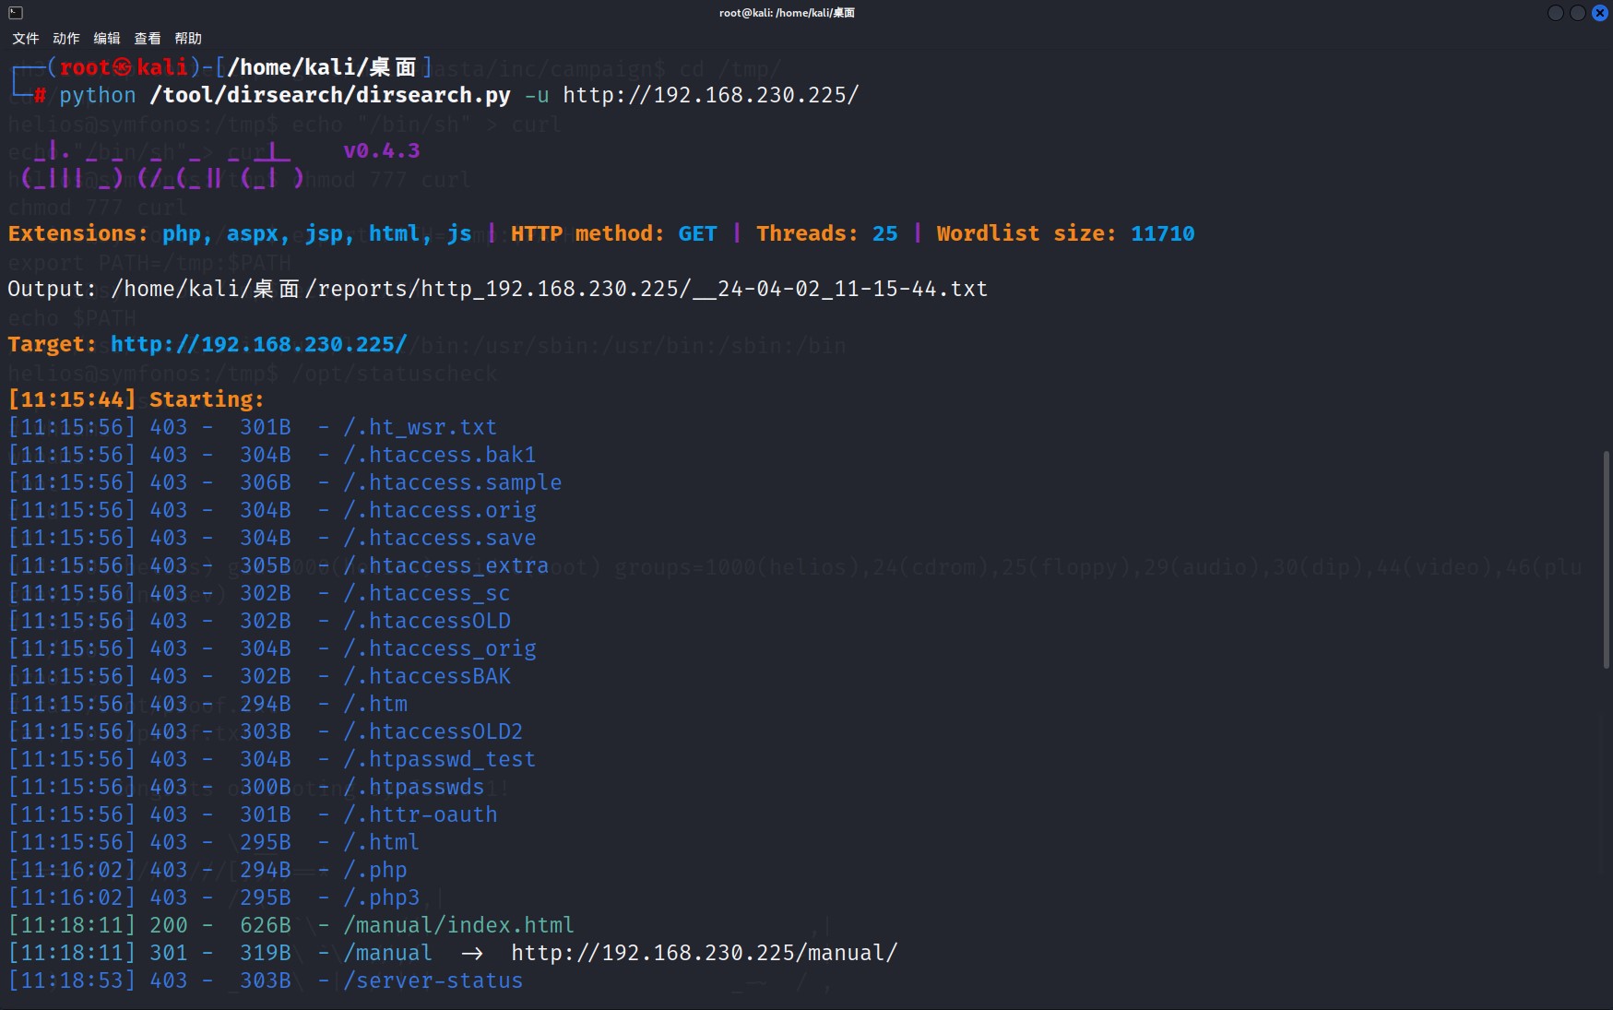Close the terminal window

tap(1600, 12)
